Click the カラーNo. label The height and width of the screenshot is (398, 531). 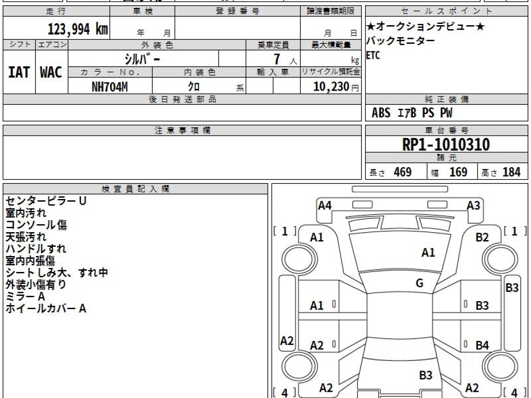pyautogui.click(x=110, y=72)
